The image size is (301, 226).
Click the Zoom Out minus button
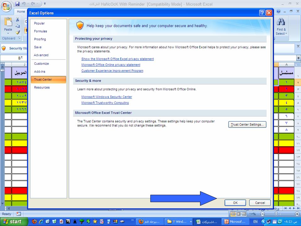pyautogui.click(x=262, y=214)
